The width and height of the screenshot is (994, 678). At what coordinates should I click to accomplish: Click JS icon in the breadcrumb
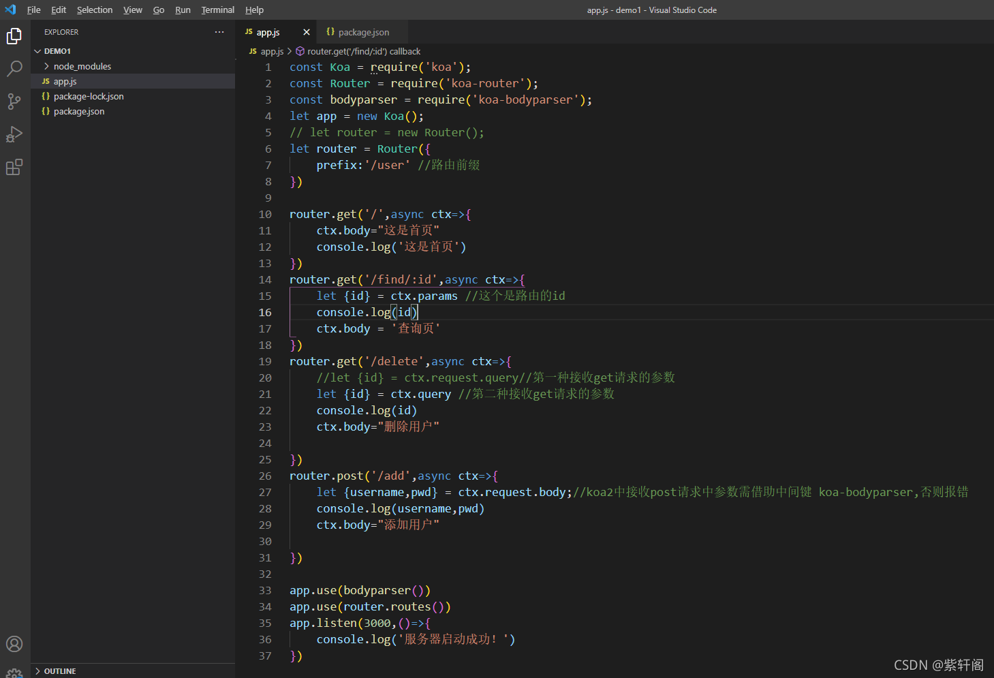tap(253, 51)
